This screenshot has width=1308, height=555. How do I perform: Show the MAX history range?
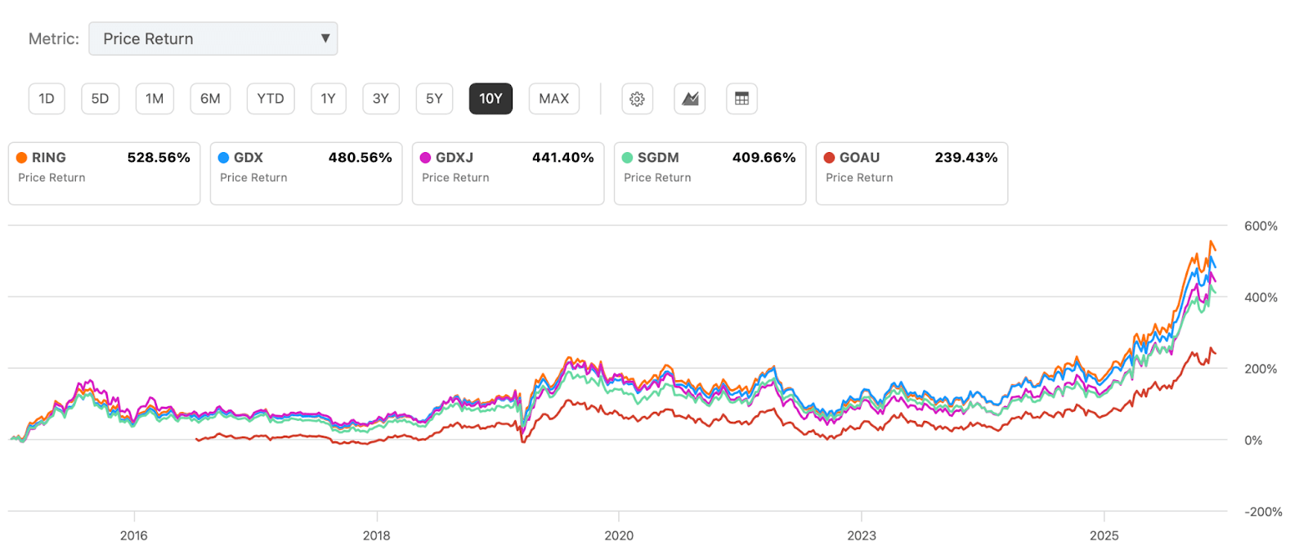click(x=553, y=99)
